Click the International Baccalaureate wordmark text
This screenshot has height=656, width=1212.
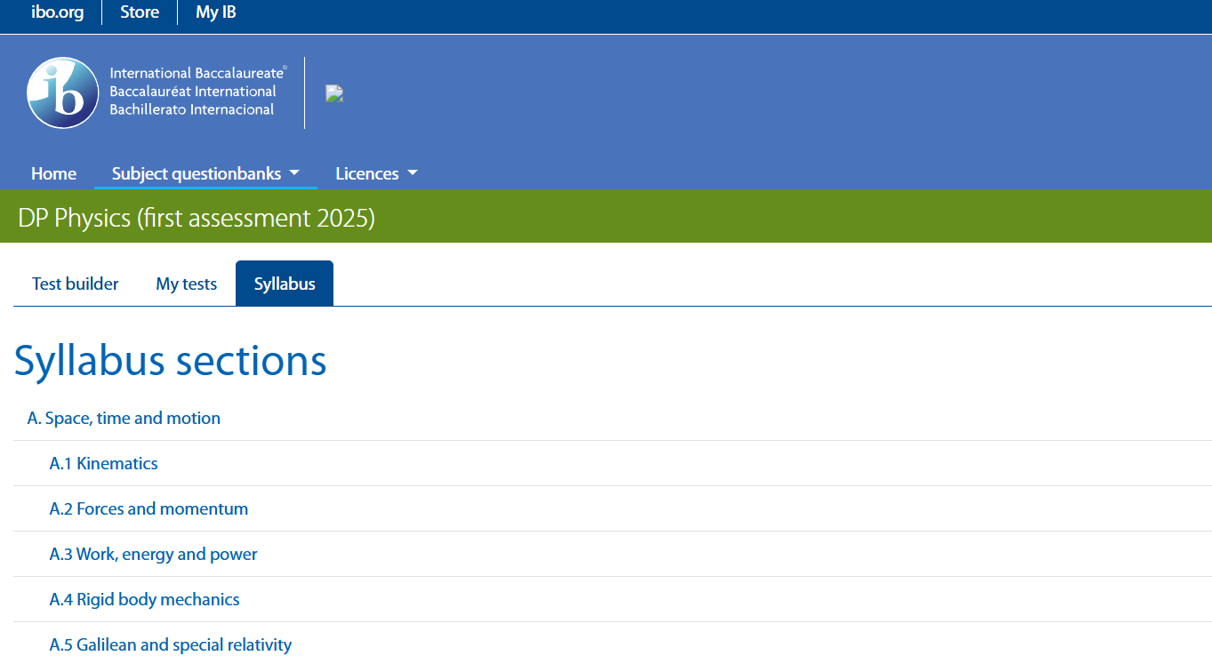click(x=196, y=92)
